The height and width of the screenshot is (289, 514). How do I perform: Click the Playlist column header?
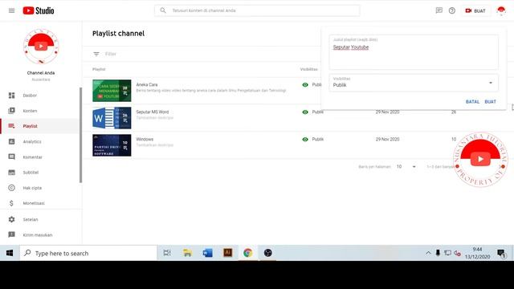(x=99, y=69)
